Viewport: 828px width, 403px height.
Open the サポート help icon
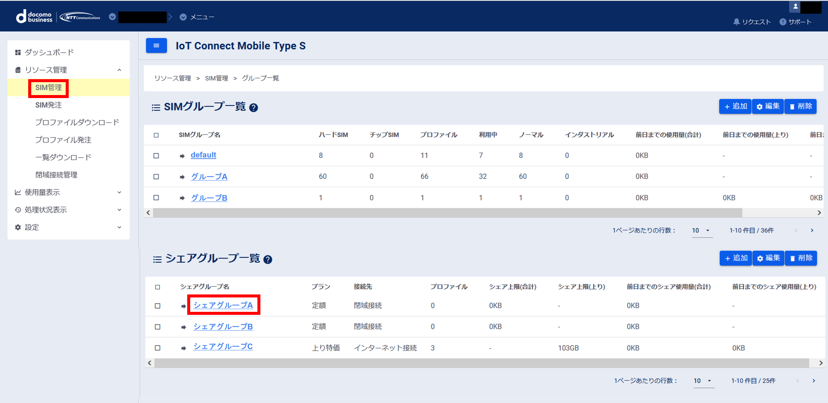point(782,22)
